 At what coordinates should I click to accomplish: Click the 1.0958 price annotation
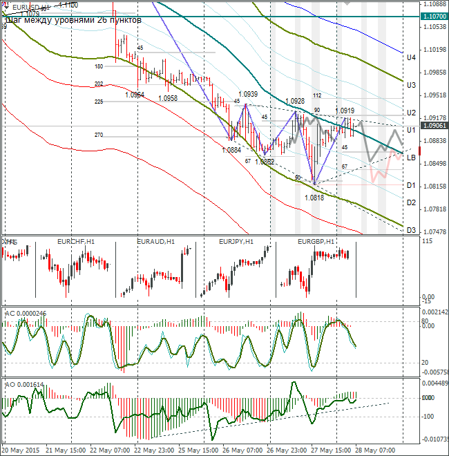168,98
